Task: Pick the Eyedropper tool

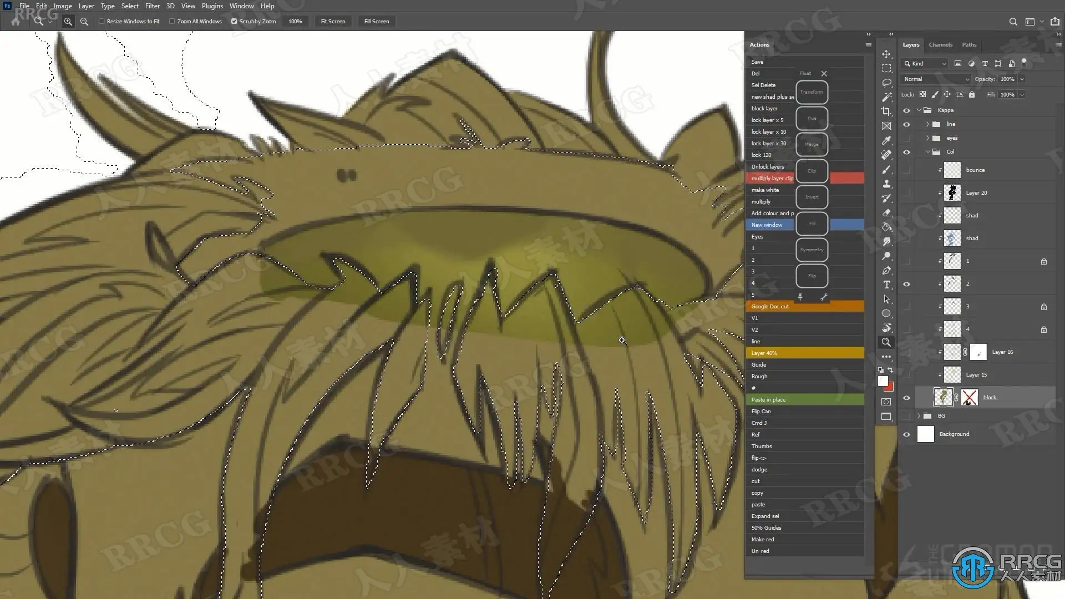Action: (x=886, y=140)
